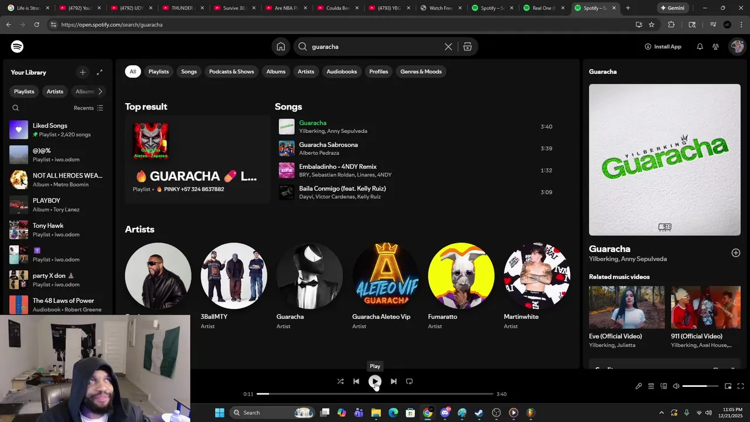Switch to the Audiobooks search filter
This screenshot has width=750, height=422.
pos(342,72)
